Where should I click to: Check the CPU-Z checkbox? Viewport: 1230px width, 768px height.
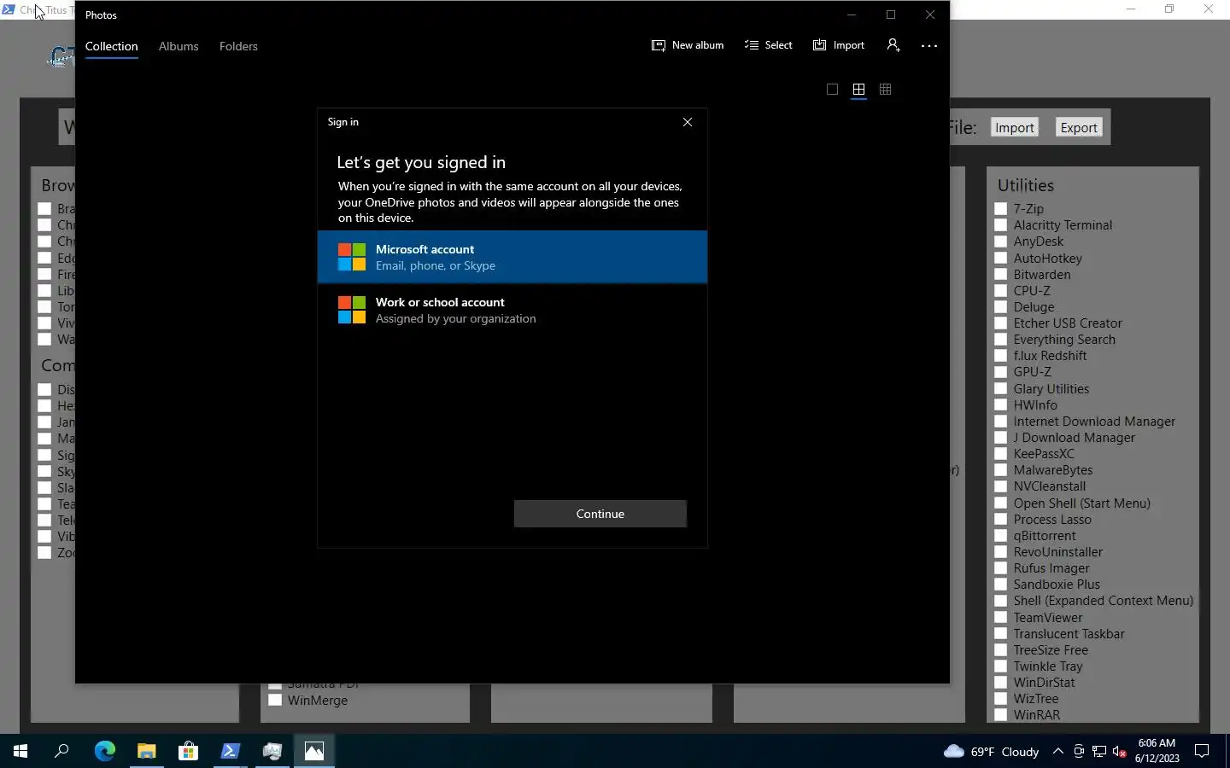point(1000,290)
